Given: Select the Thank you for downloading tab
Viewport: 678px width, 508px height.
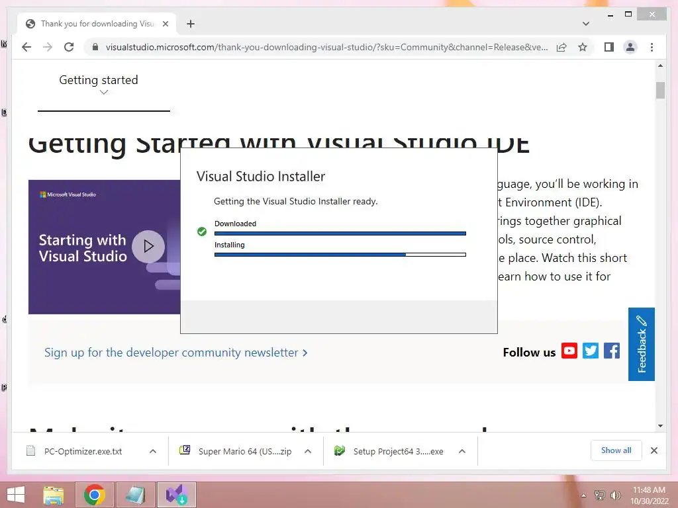Looking at the screenshot, I should coord(97,24).
